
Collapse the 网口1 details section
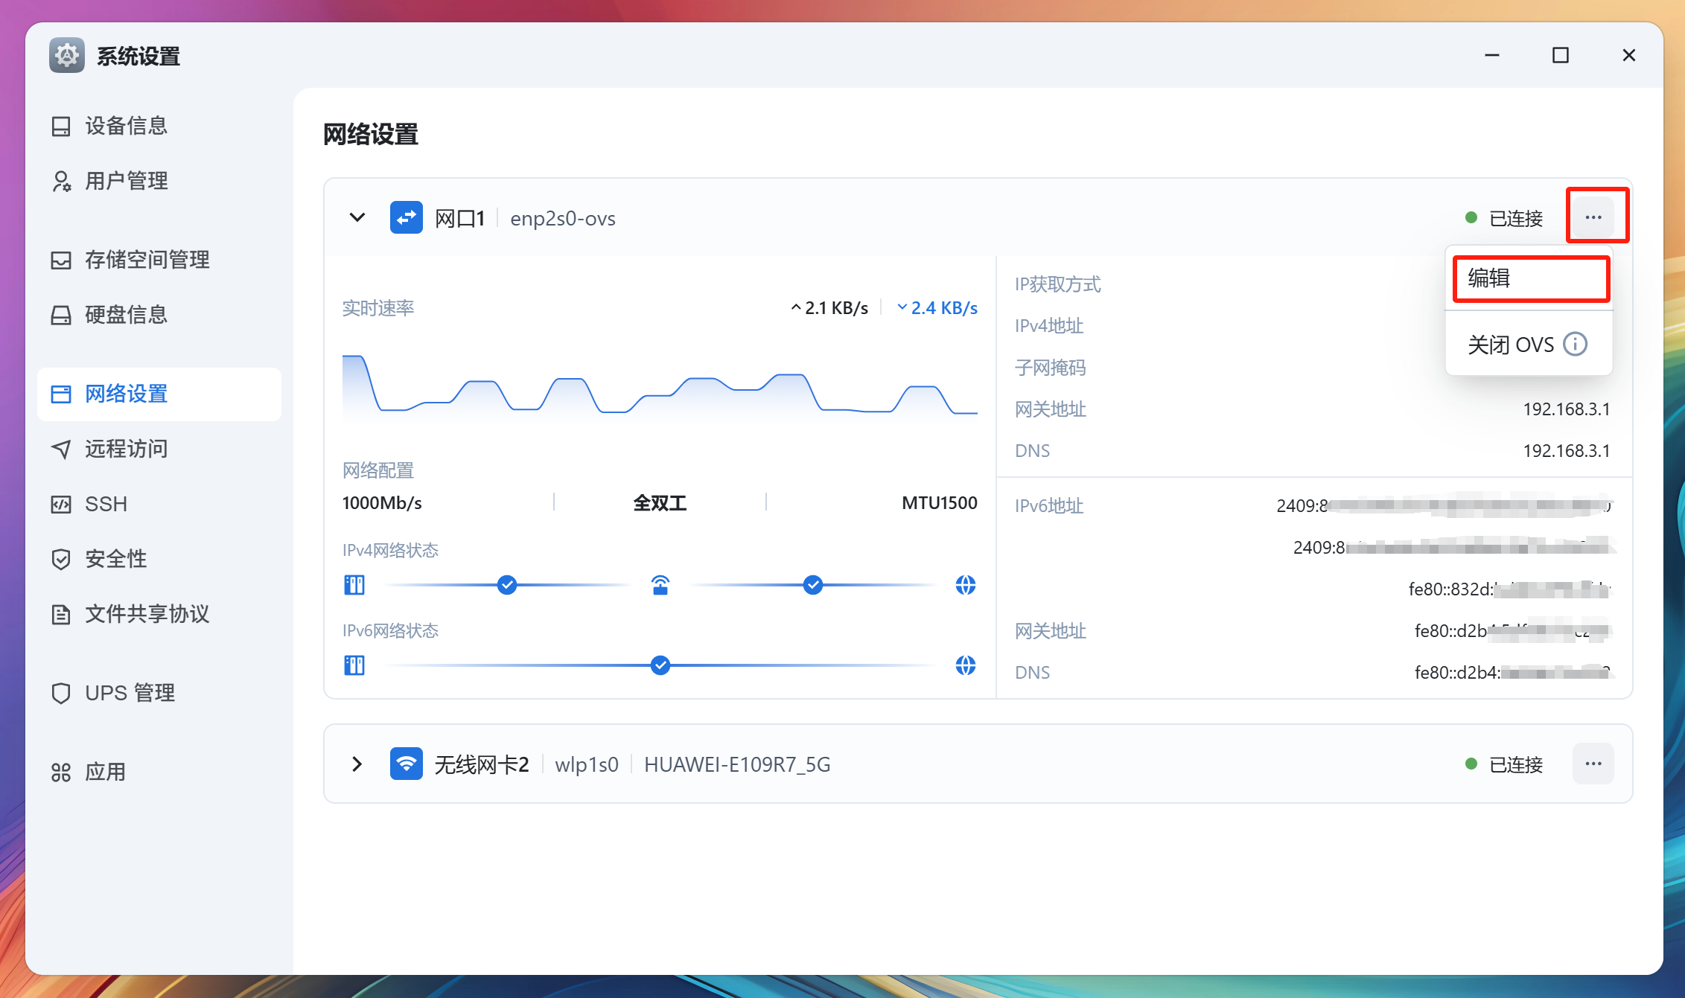point(357,217)
